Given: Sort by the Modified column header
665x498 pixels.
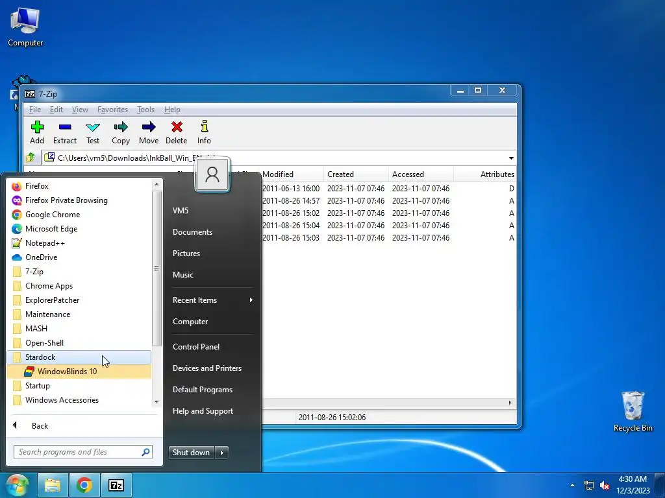Looking at the screenshot, I should (292, 174).
